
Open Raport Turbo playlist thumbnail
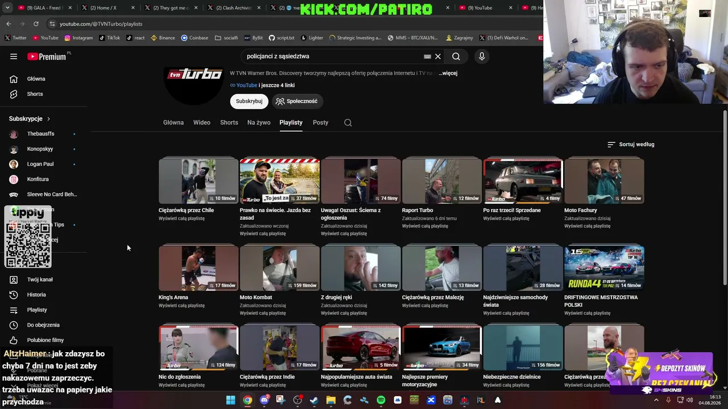pyautogui.click(x=442, y=181)
